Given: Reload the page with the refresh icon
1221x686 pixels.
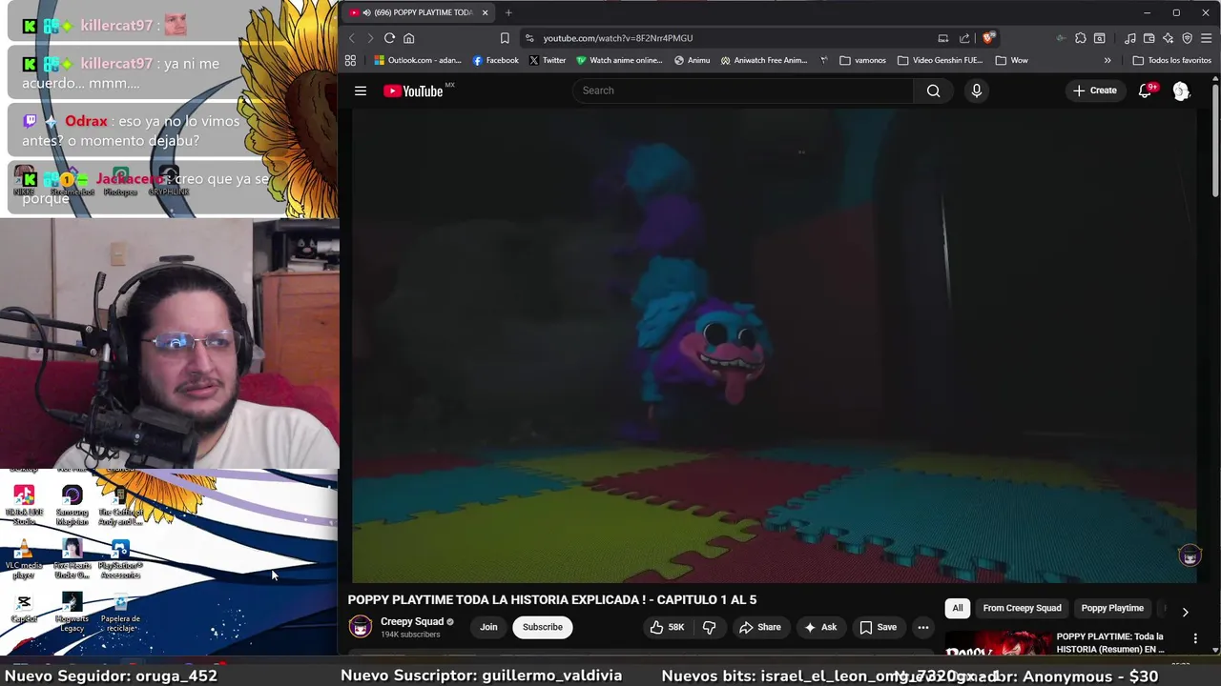Looking at the screenshot, I should (x=389, y=38).
